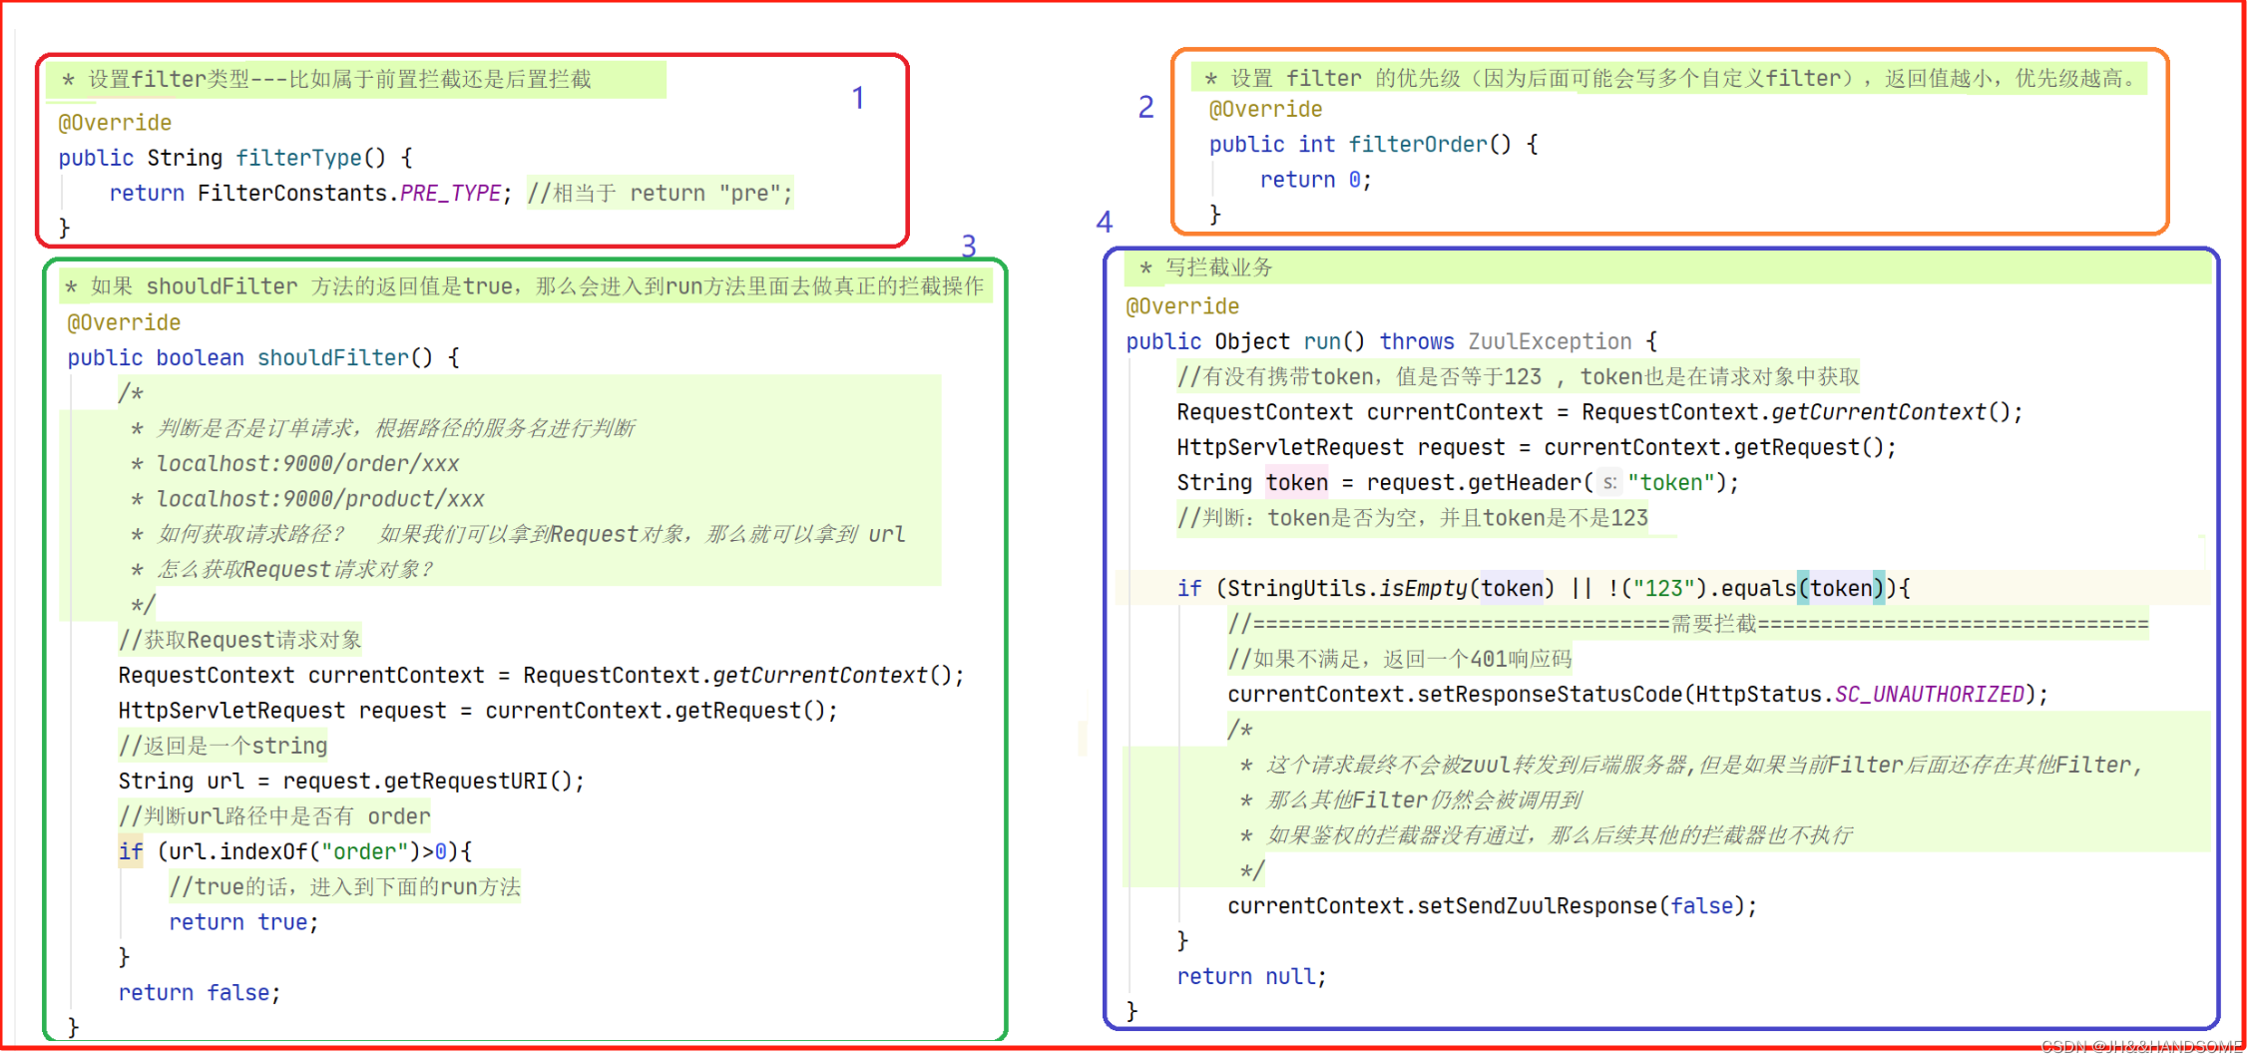Click the comment "写拦截业务"
Viewport: 2258px width, 1063px height.
[x=1219, y=267]
